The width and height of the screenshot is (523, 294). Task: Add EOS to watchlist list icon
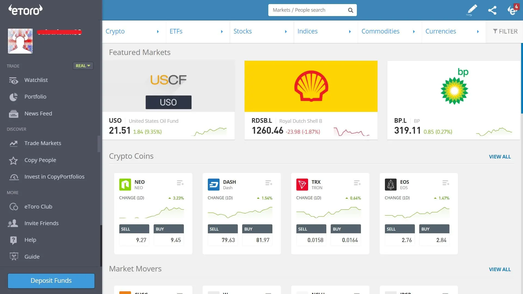tap(446, 183)
